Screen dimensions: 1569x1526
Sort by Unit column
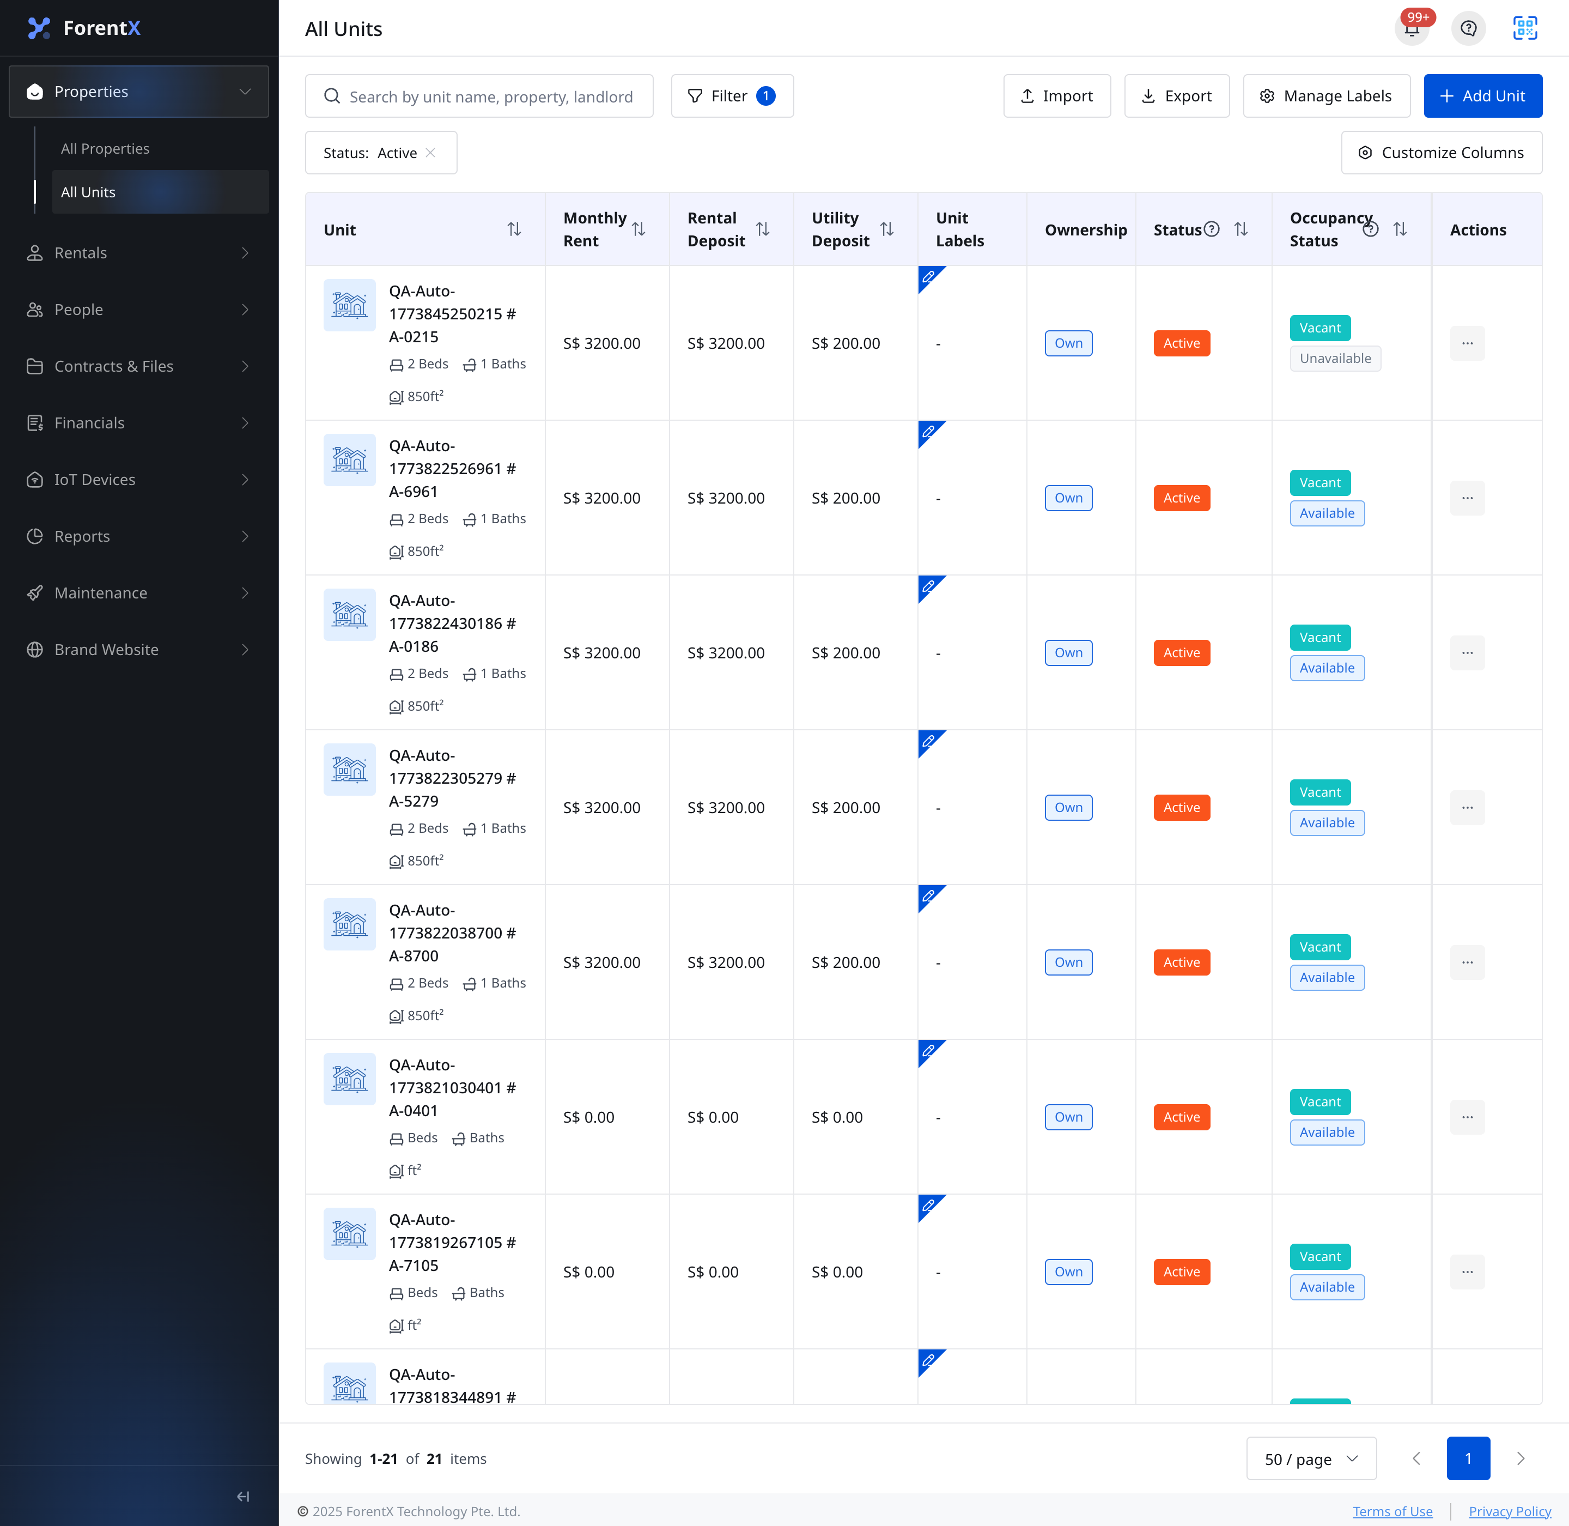point(514,229)
